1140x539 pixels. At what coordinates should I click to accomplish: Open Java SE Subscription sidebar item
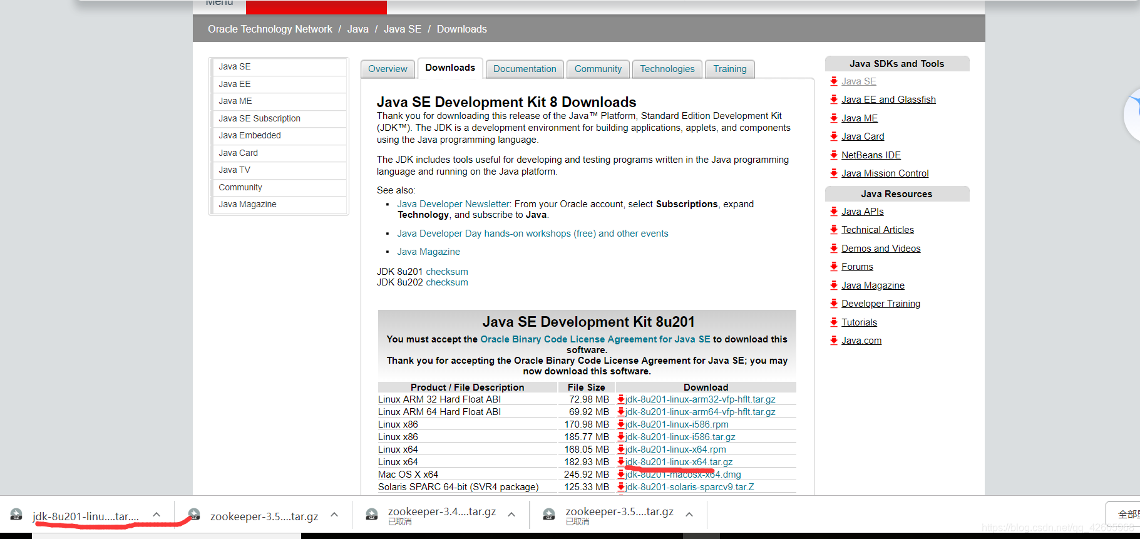279,118
